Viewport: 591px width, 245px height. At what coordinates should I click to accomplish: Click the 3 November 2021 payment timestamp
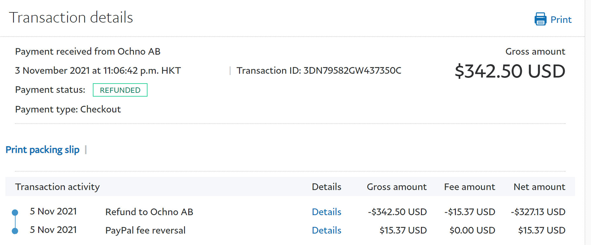pos(98,71)
